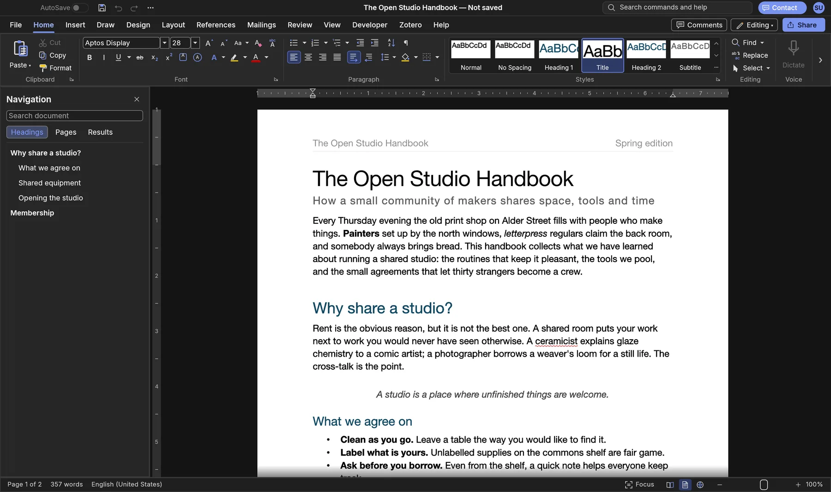This screenshot has width=831, height=492.
Task: Align paragraph to the right
Action: click(x=323, y=57)
